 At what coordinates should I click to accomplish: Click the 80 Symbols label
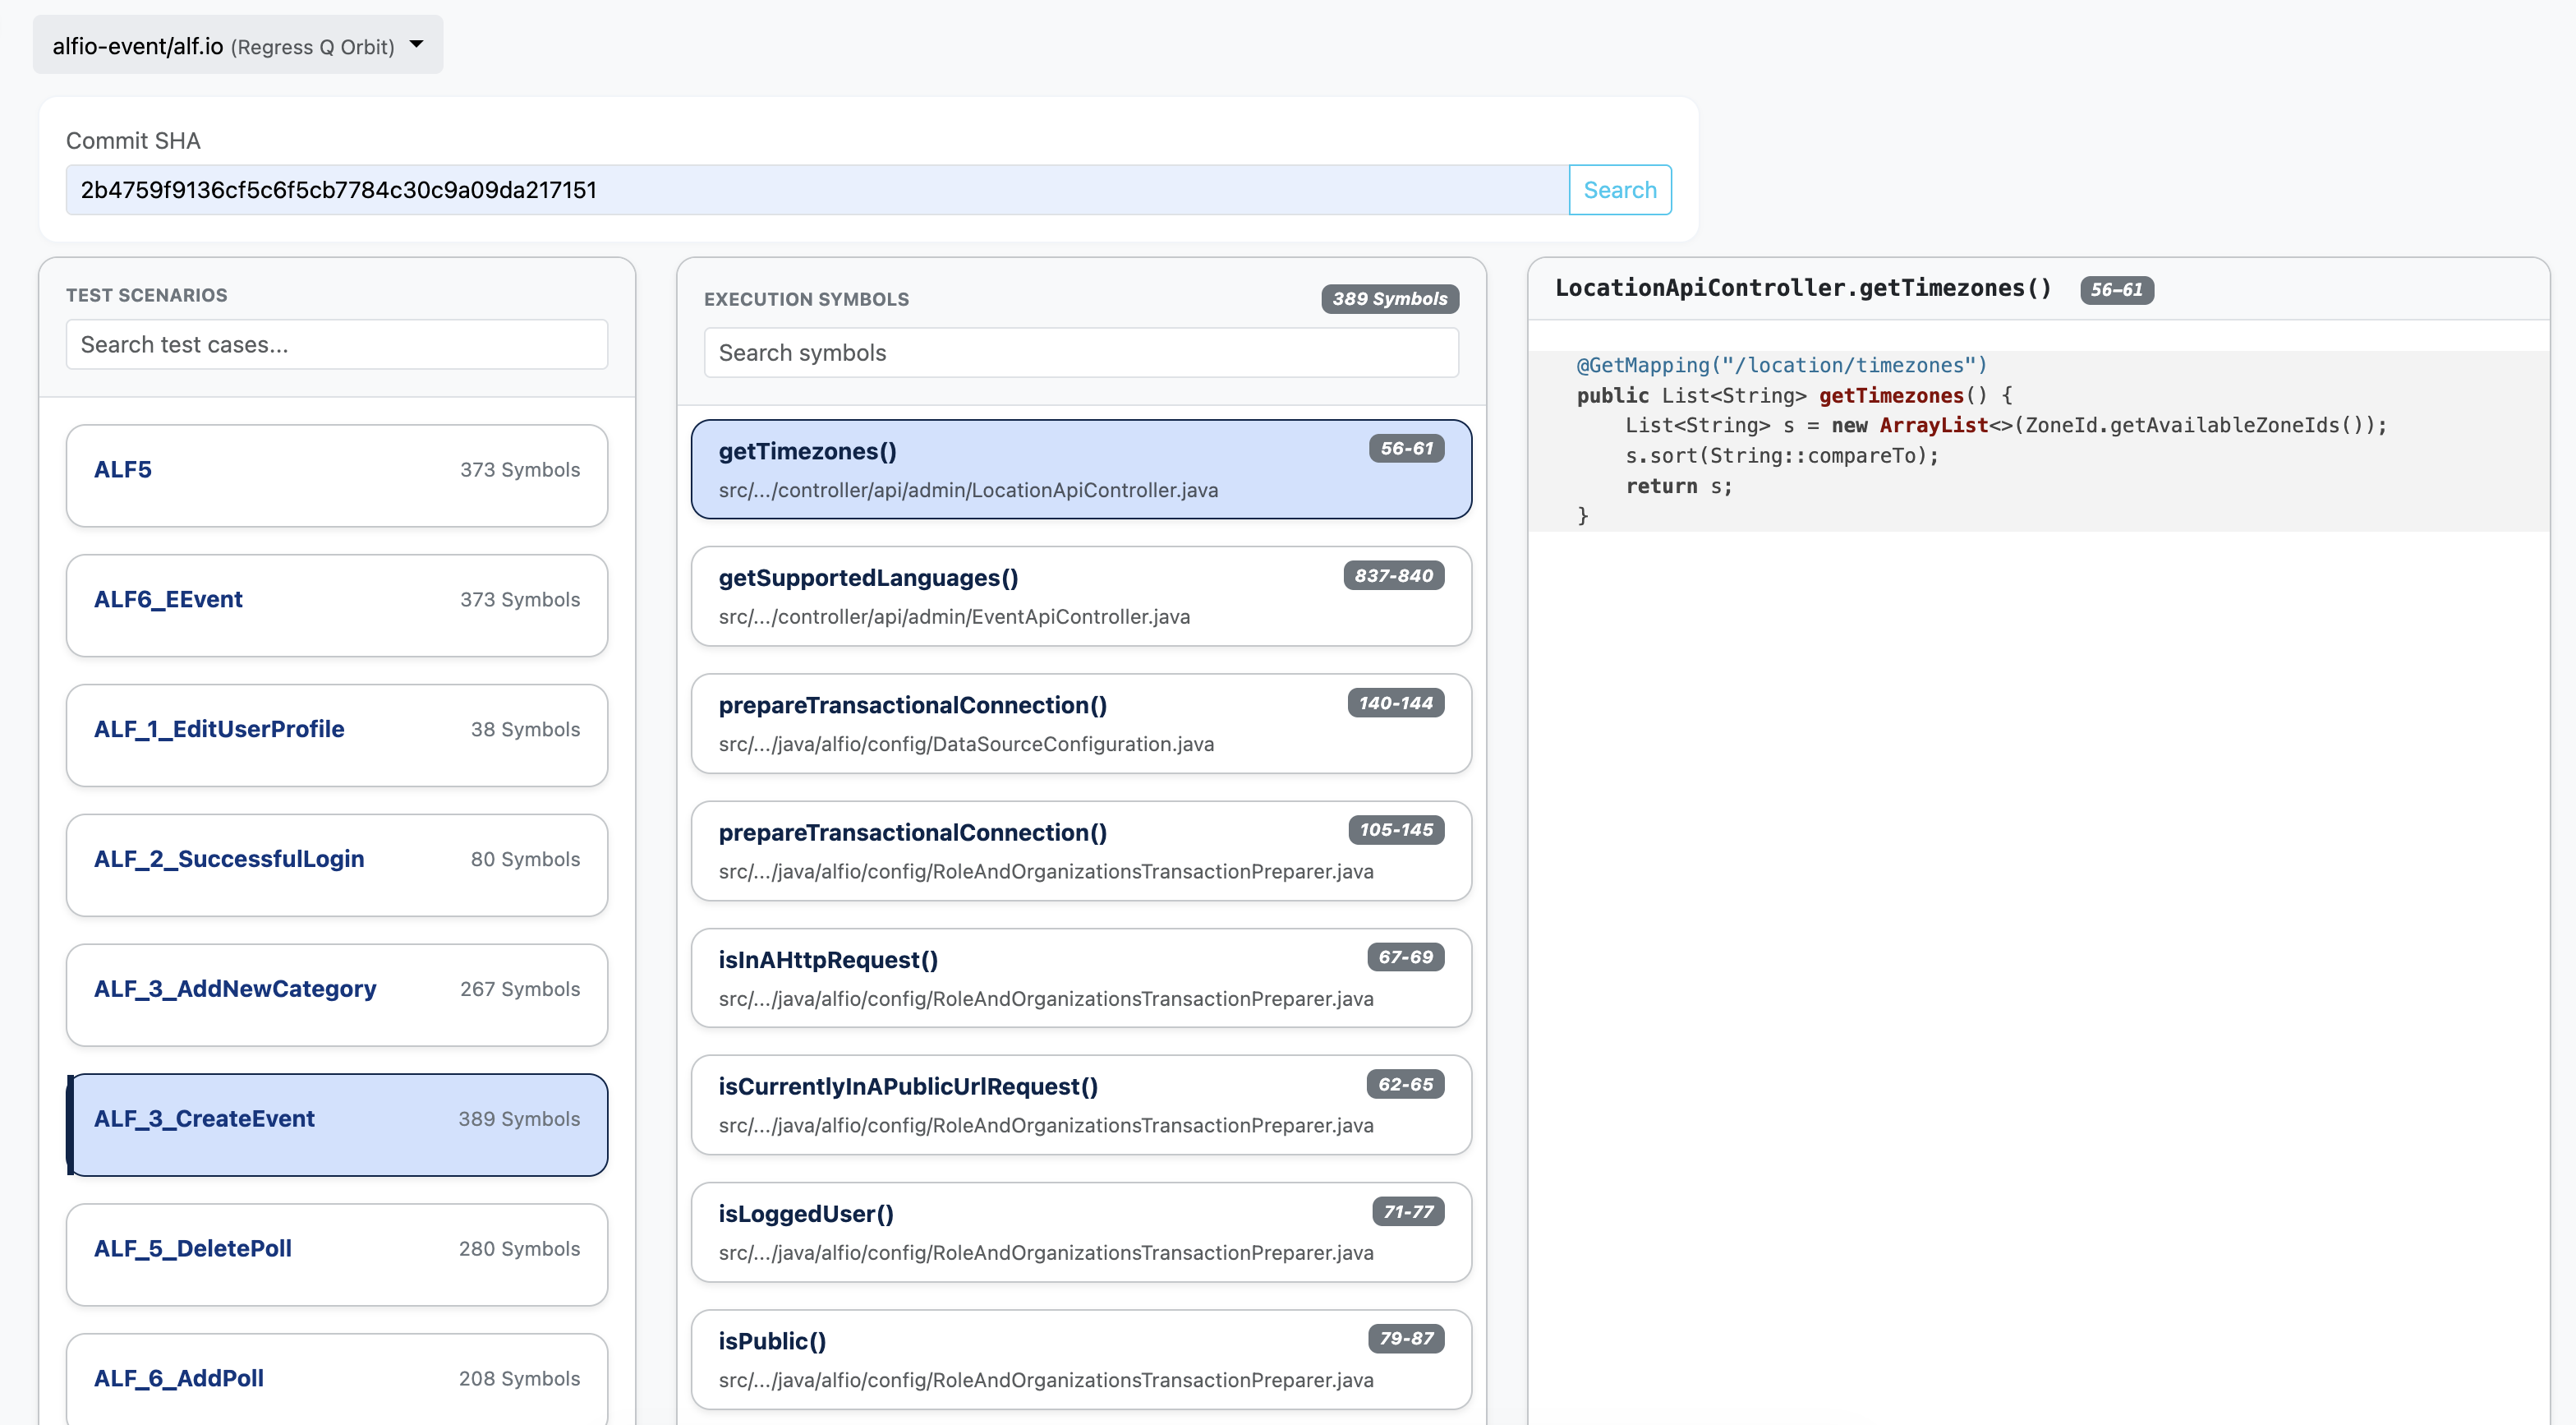[525, 859]
